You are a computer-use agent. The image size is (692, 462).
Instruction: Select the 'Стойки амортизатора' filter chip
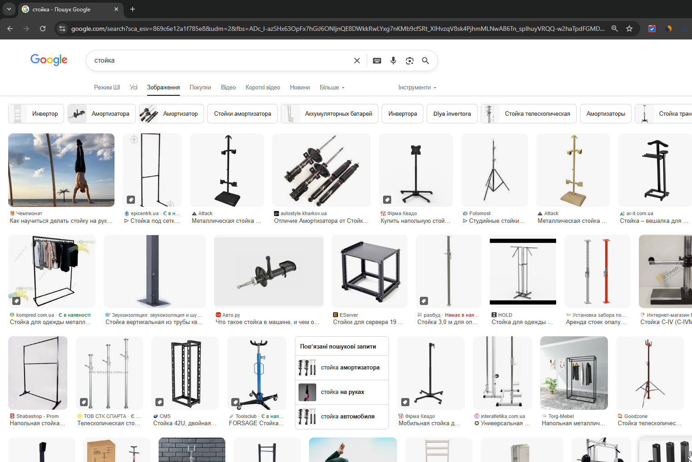click(243, 114)
